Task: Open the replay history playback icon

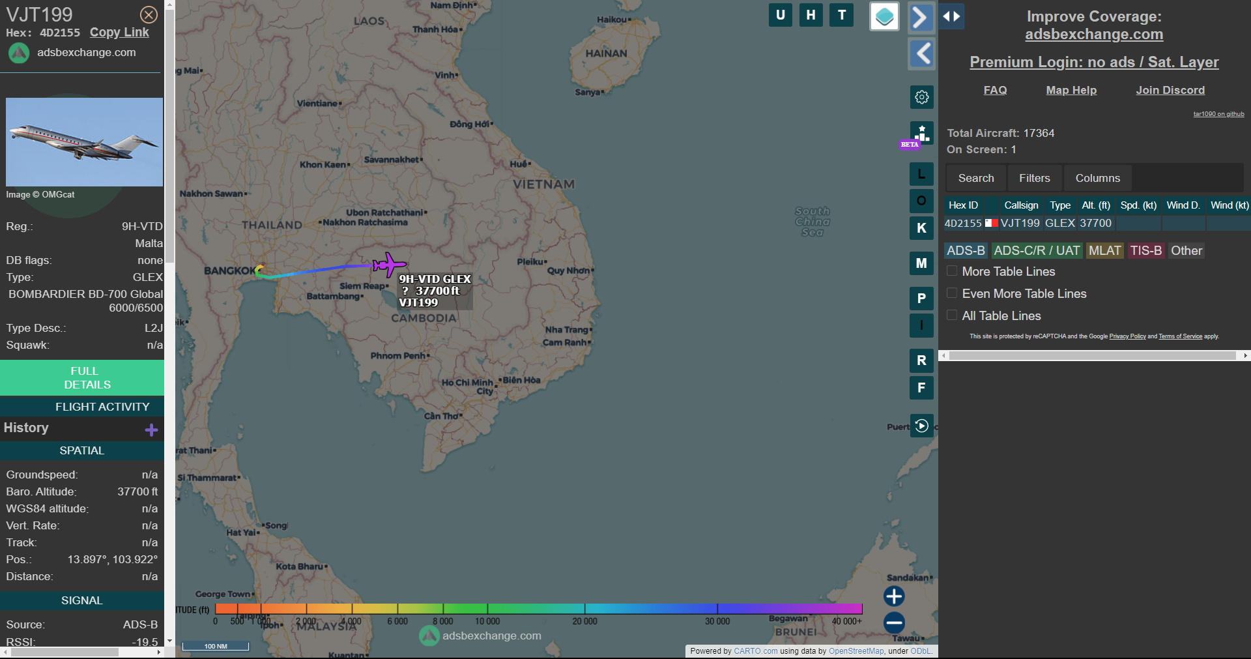Action: pos(921,426)
